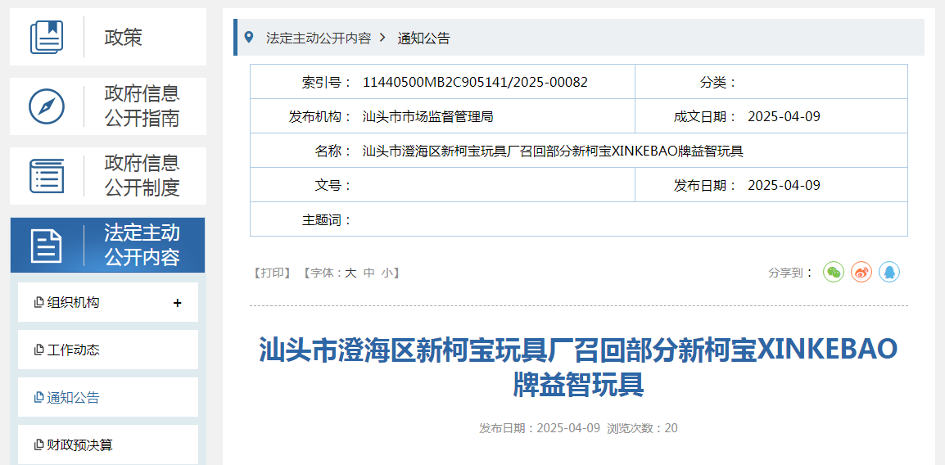Click the compass icon for 政府信息公开指南
Image resolution: width=945 pixels, height=465 pixels.
point(47,106)
